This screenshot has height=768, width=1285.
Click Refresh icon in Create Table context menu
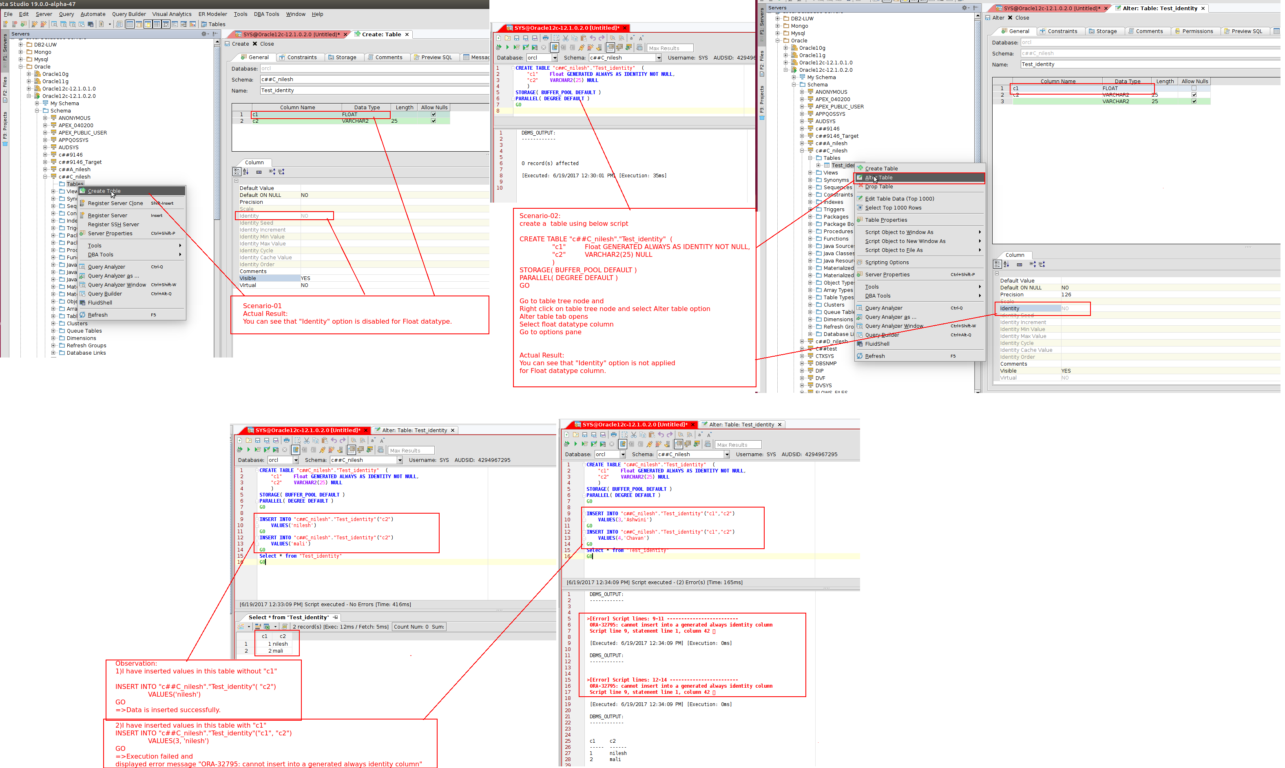[82, 315]
